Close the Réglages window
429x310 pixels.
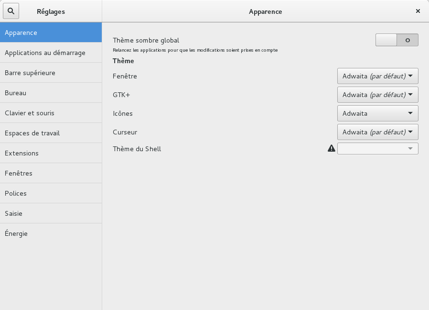(418, 11)
